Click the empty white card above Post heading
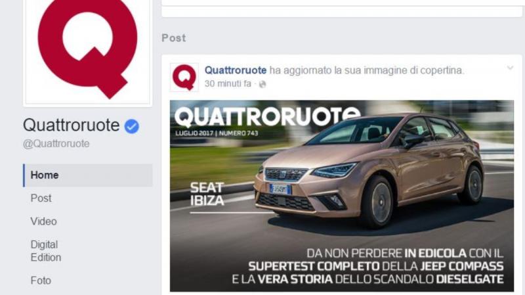 [x=342, y=12]
